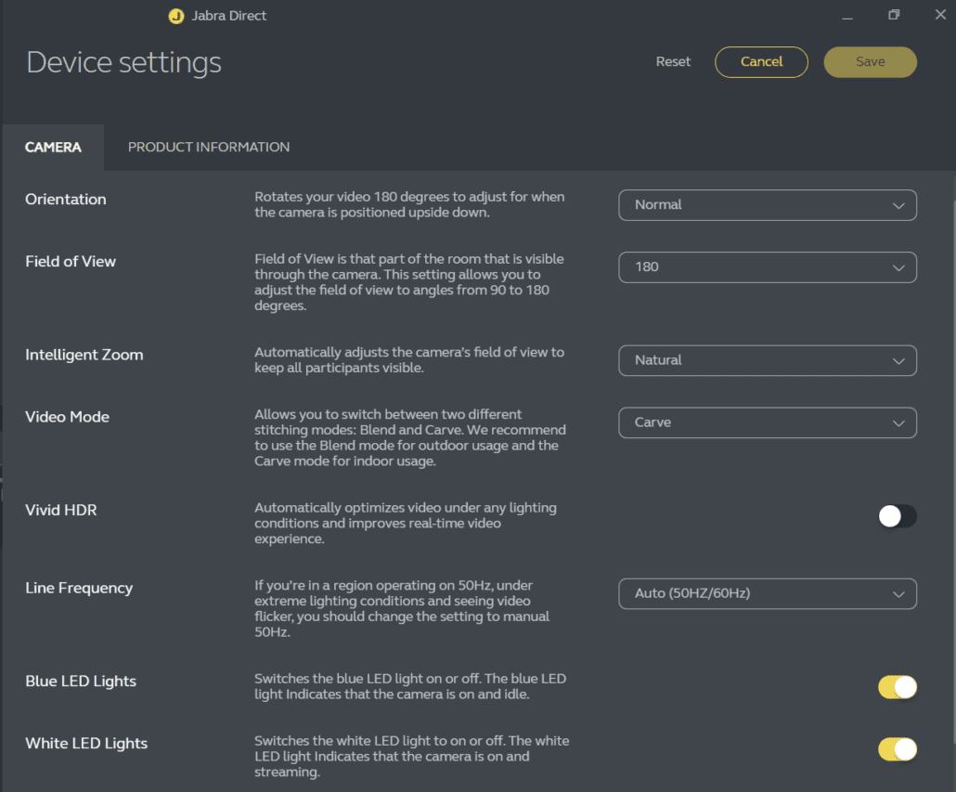Open the Product Information tab
This screenshot has width=956, height=792.
pos(209,148)
